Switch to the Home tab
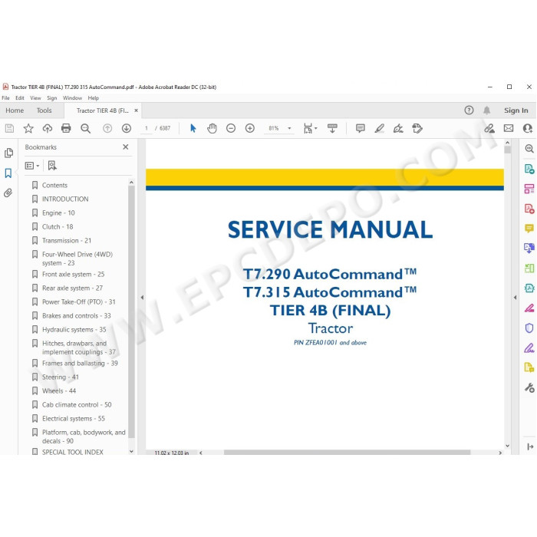Image resolution: width=537 pixels, height=537 pixels. pos(15,110)
